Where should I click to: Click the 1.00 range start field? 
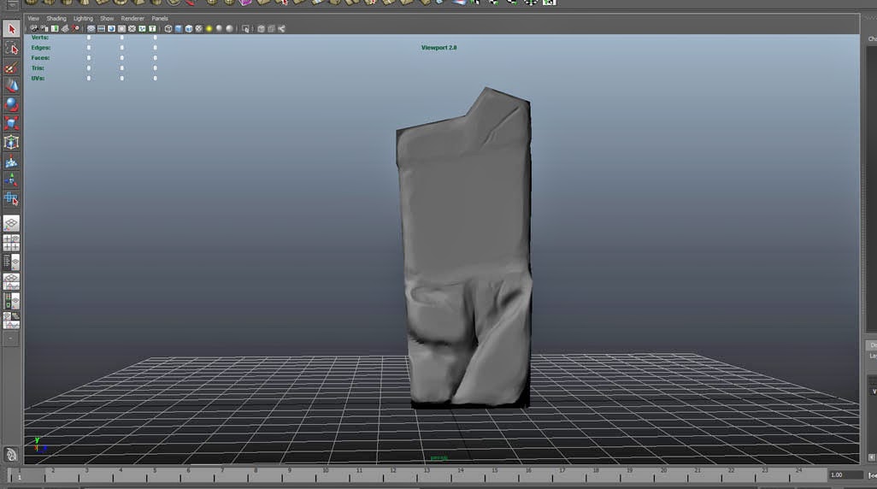(x=845, y=475)
